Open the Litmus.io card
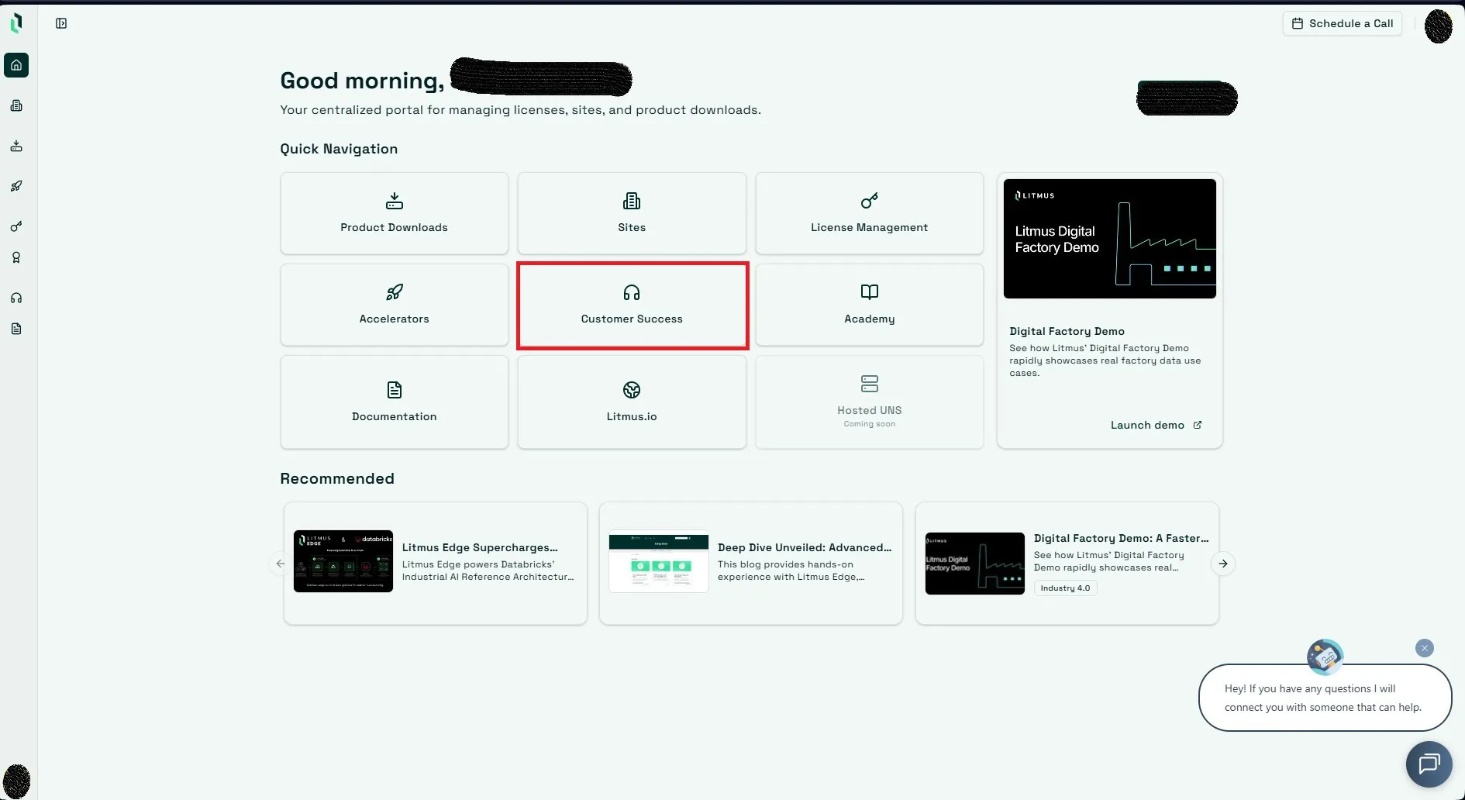This screenshot has width=1465, height=800. click(x=632, y=402)
